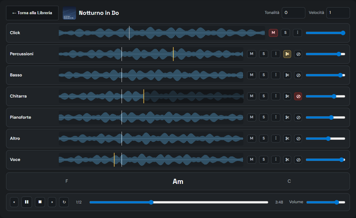Click the bypass icon on Voce
Image resolution: width=356 pixels, height=218 pixels.
click(298, 160)
